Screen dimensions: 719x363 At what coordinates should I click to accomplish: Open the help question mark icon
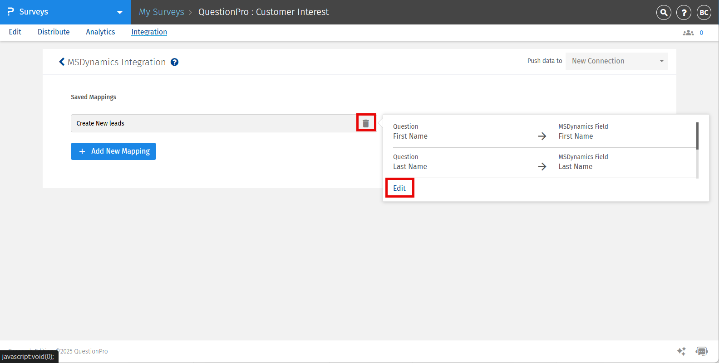coord(684,12)
